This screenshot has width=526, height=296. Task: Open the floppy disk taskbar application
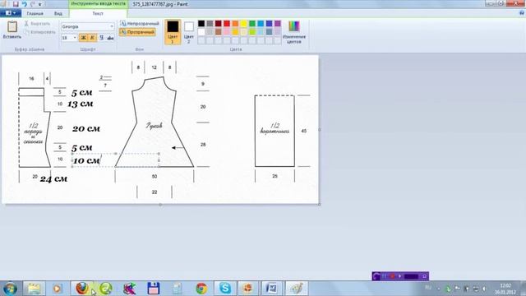[154, 289]
